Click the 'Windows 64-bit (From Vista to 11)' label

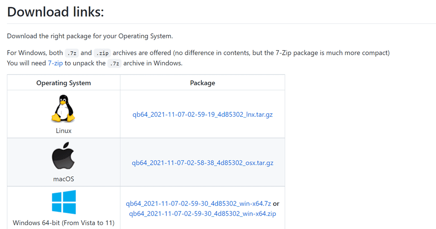(63, 223)
